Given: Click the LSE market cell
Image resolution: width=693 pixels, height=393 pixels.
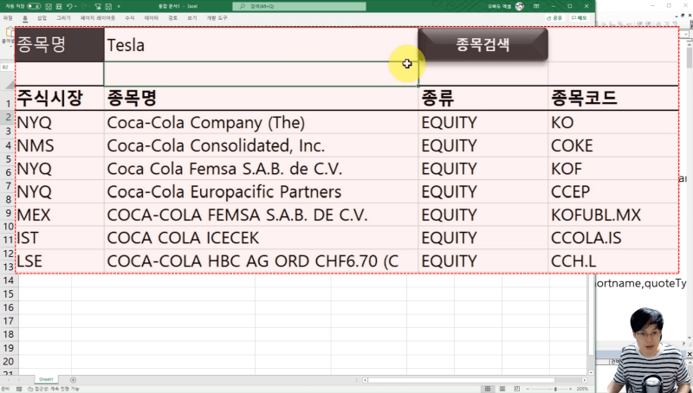Looking at the screenshot, I should [x=60, y=261].
